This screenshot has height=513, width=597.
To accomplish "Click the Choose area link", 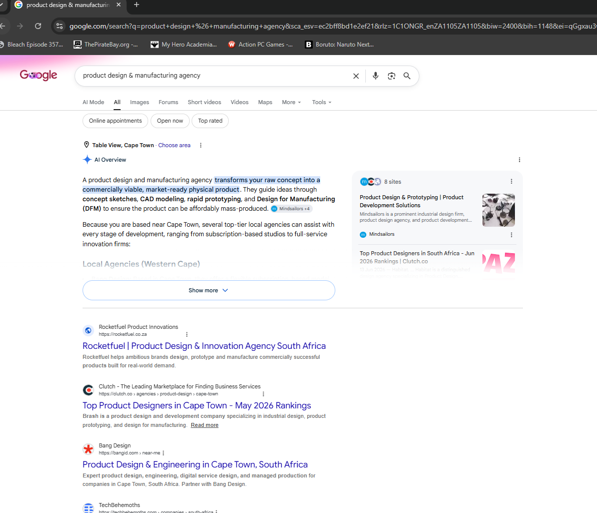I will pos(174,145).
